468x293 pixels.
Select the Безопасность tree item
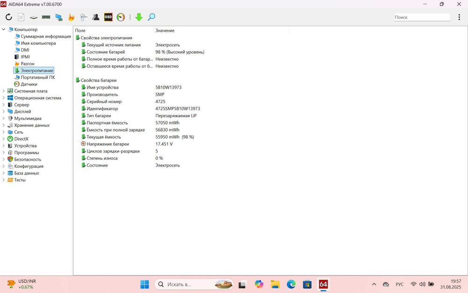(28, 159)
